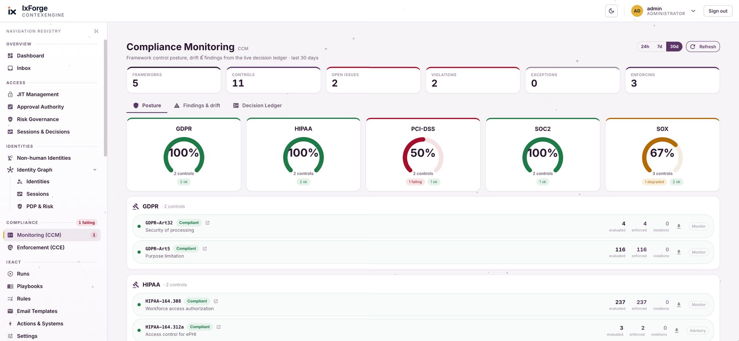This screenshot has height=341, width=739.
Task: Collapse the navigation registry sidebar
Action: [x=96, y=31]
